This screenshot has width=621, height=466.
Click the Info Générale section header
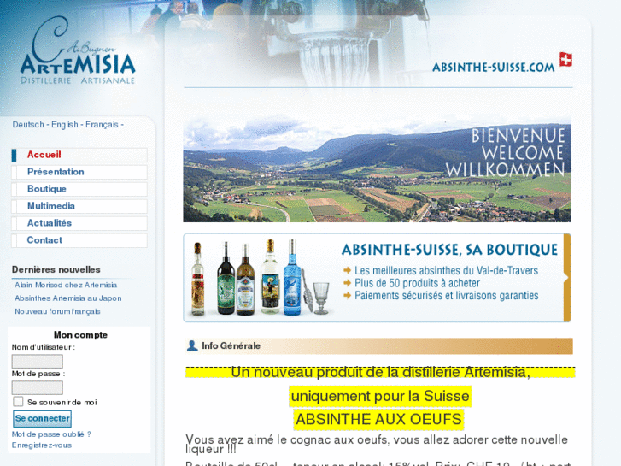[378, 345]
